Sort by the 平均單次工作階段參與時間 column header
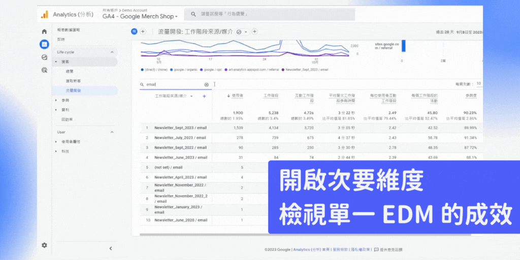520x260 pixels. click(343, 98)
